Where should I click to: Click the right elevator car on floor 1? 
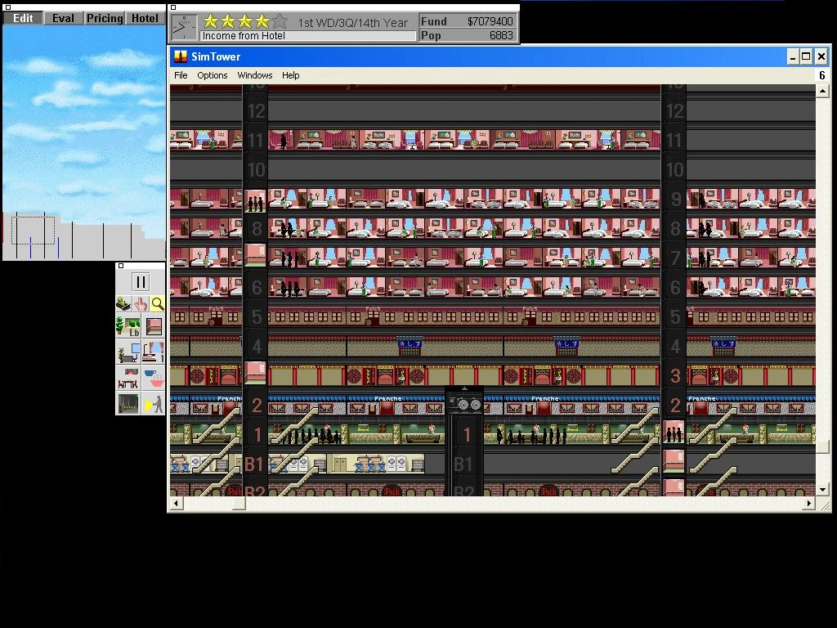pyautogui.click(x=674, y=432)
